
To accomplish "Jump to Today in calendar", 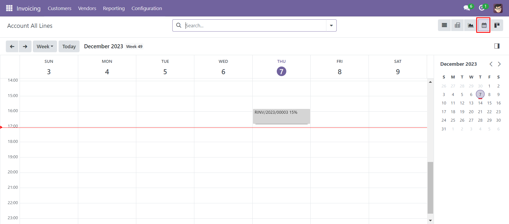I will pos(69,46).
